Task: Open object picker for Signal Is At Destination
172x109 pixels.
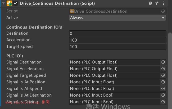Action: pyautogui.click(x=163, y=95)
